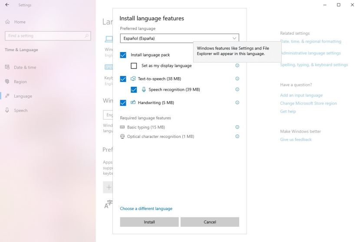Viewport: 359px width, 242px height.
Task: Check Set as my display language
Action: point(134,65)
